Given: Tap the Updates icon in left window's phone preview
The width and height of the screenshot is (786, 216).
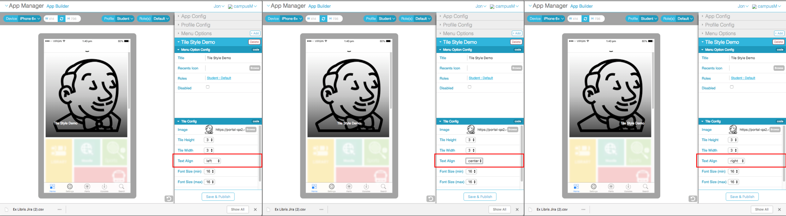Looking at the screenshot, I should point(104,188).
